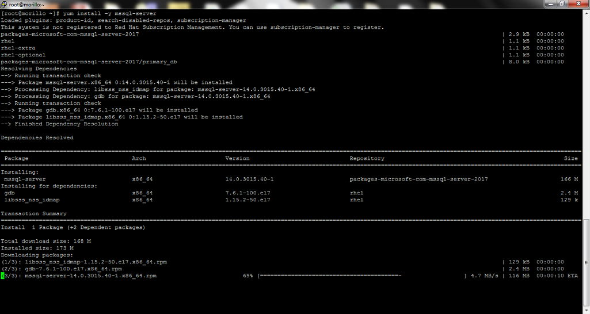Click gdb in the package table
This screenshot has width=590, height=314.
point(9,193)
